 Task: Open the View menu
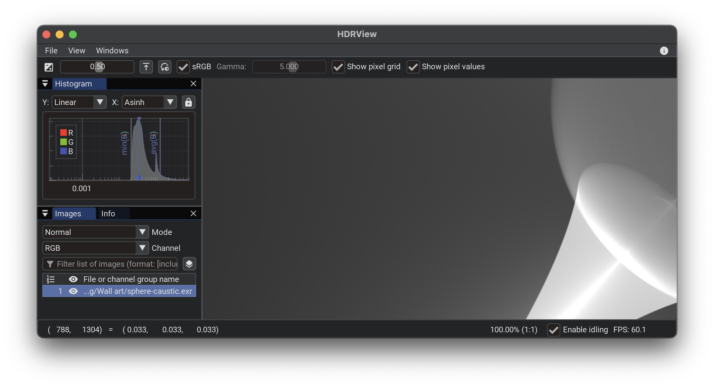pos(76,51)
